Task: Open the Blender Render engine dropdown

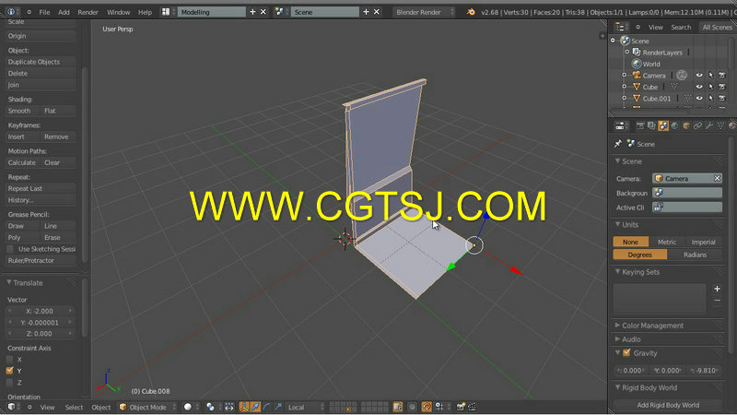Action: (x=424, y=12)
